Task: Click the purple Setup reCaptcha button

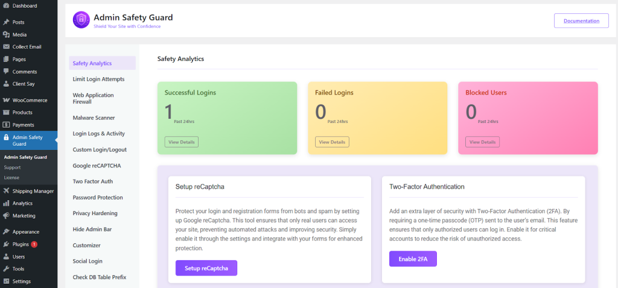Action: (206, 268)
